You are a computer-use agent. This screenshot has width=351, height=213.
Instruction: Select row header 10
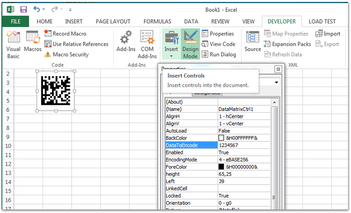(8, 146)
